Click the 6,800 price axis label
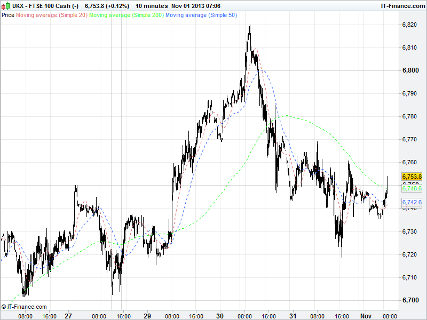Screen dimensions: 427x320 tap(410, 70)
